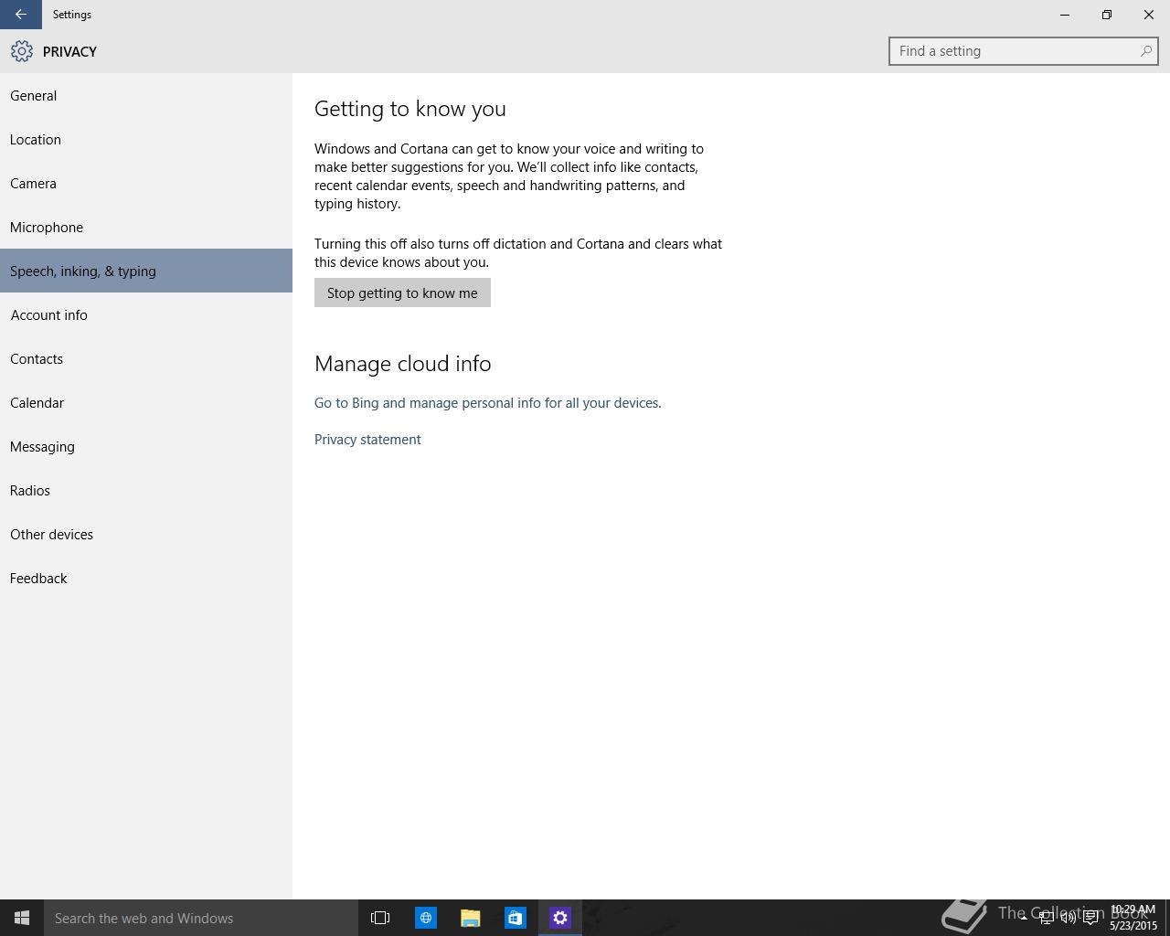Open the Store taskbar icon

[x=516, y=918]
